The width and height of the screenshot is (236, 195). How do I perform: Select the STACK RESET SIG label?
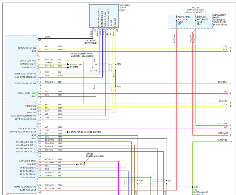click(x=27, y=129)
